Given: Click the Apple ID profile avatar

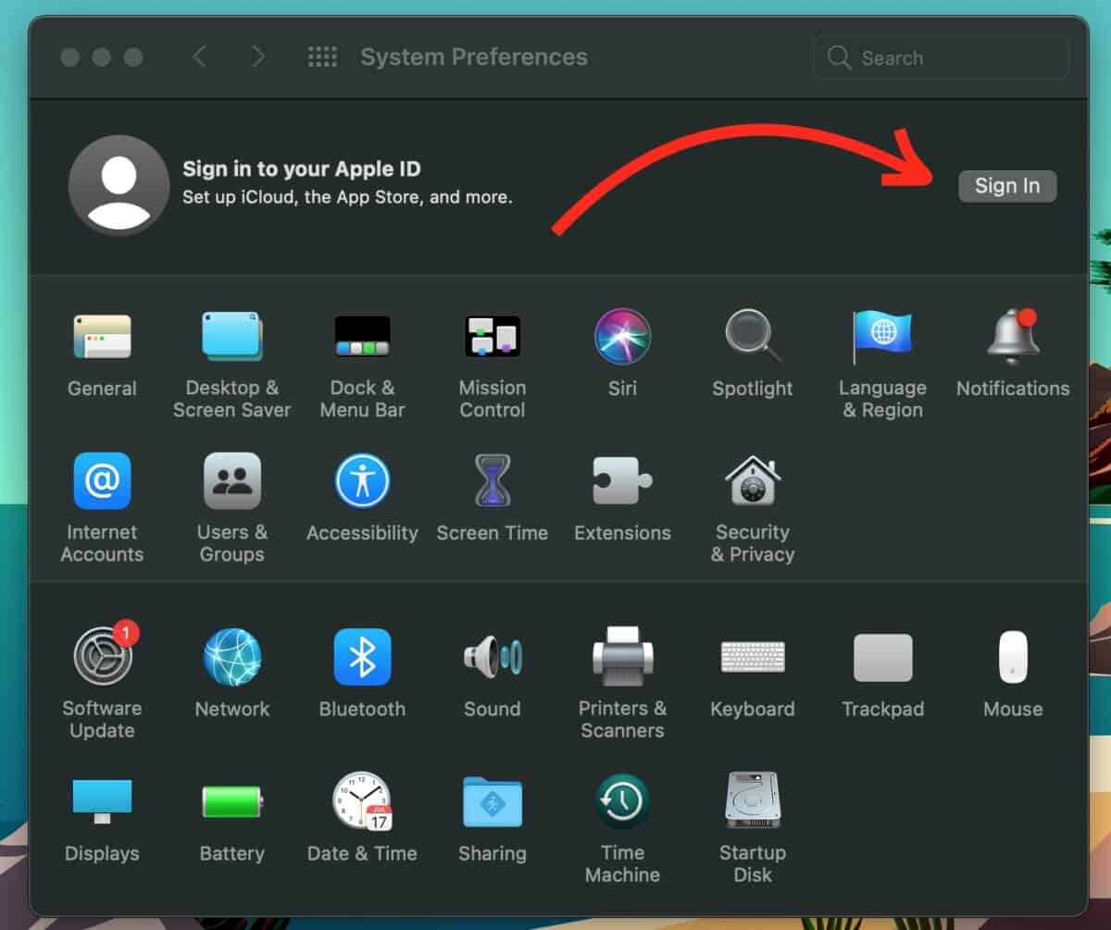Looking at the screenshot, I should [x=119, y=185].
